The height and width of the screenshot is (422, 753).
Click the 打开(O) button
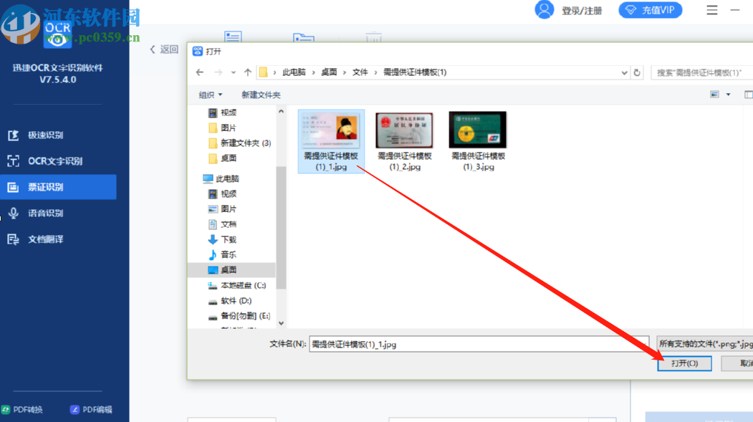pos(684,363)
